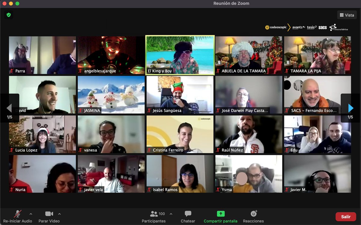The image size is (361, 225).
Task: Click the innova ibérica logo
Action: [339, 27]
